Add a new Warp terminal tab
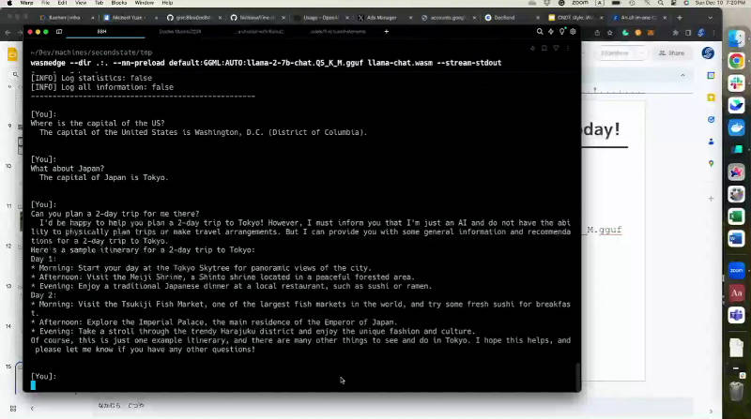Viewport: 751px width, 419px height. 387,32
